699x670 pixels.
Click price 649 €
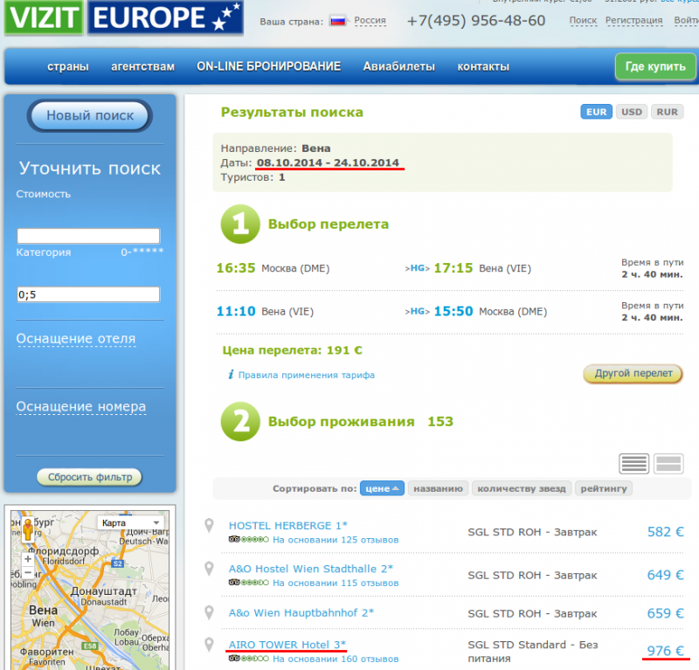click(x=665, y=575)
